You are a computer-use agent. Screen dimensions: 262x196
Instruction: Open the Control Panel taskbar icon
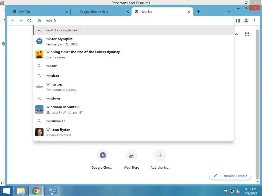(x=52, y=191)
